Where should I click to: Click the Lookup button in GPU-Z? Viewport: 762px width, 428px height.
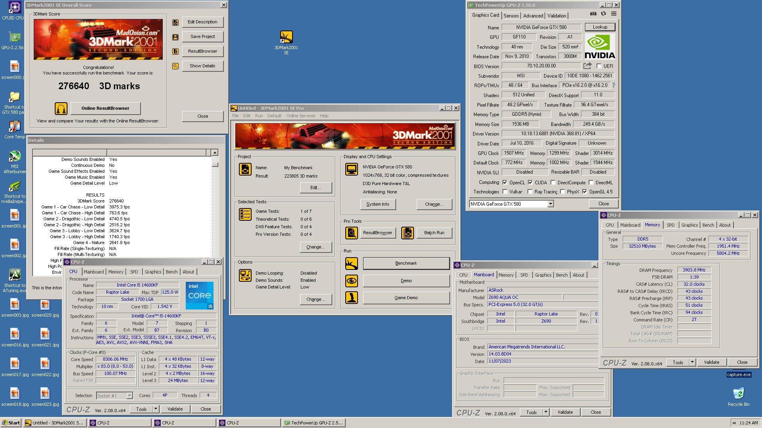click(x=600, y=27)
